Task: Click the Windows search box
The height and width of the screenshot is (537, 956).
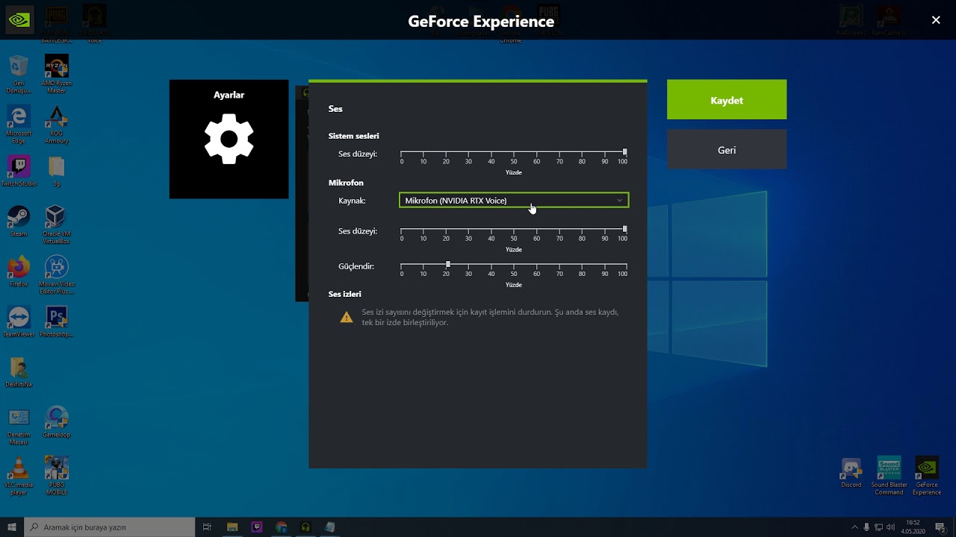Action: pos(109,527)
